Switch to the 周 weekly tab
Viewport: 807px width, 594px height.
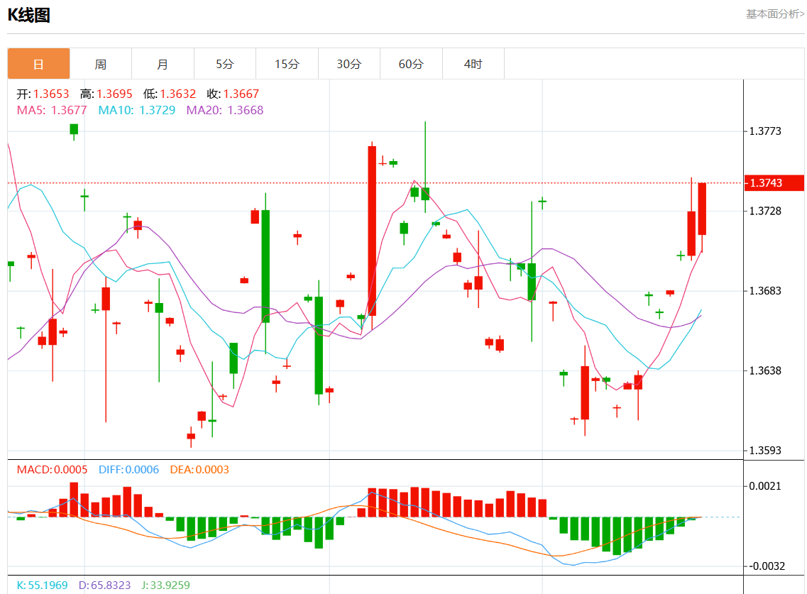coord(101,64)
